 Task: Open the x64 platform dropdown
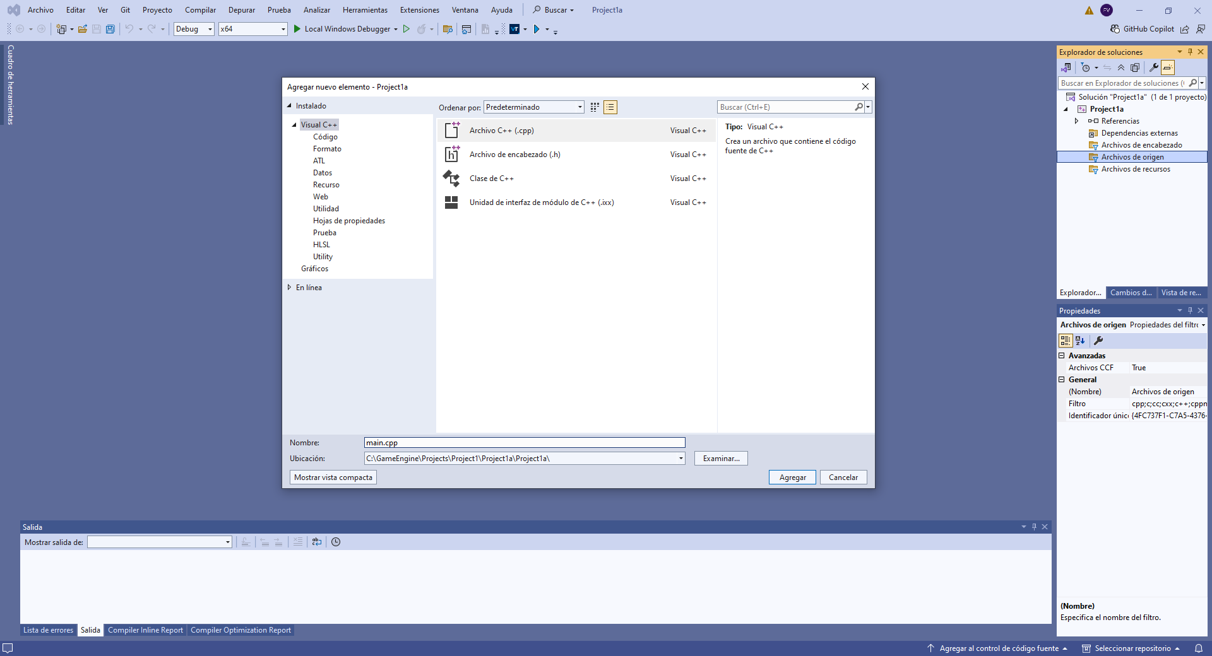[x=252, y=29]
